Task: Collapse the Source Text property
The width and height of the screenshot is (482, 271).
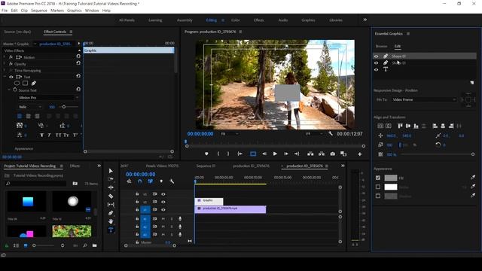Action: point(9,90)
